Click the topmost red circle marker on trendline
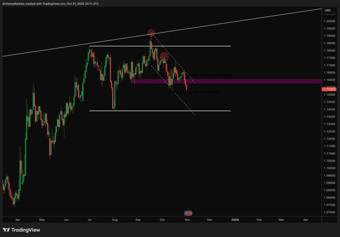The width and height of the screenshot is (340, 237). [x=151, y=33]
